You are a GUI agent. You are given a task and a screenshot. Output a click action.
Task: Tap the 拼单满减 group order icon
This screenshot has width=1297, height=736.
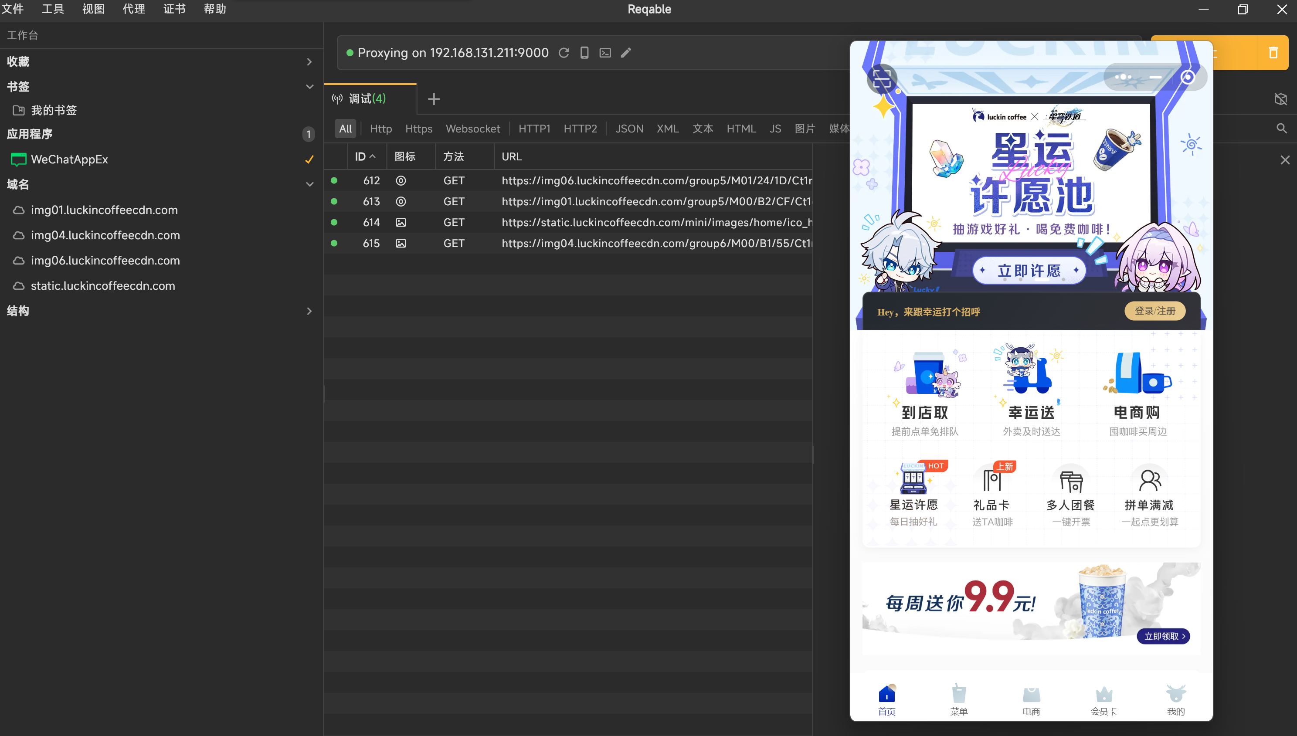click(x=1150, y=480)
